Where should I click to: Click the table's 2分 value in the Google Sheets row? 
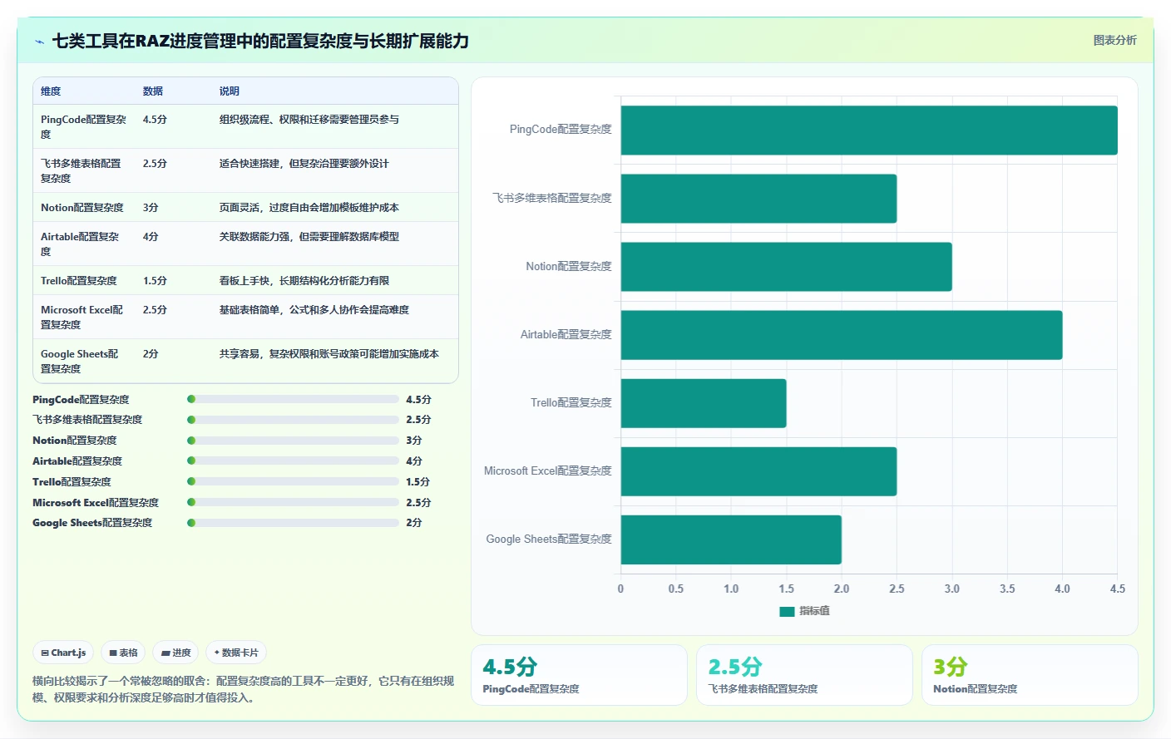pos(151,354)
